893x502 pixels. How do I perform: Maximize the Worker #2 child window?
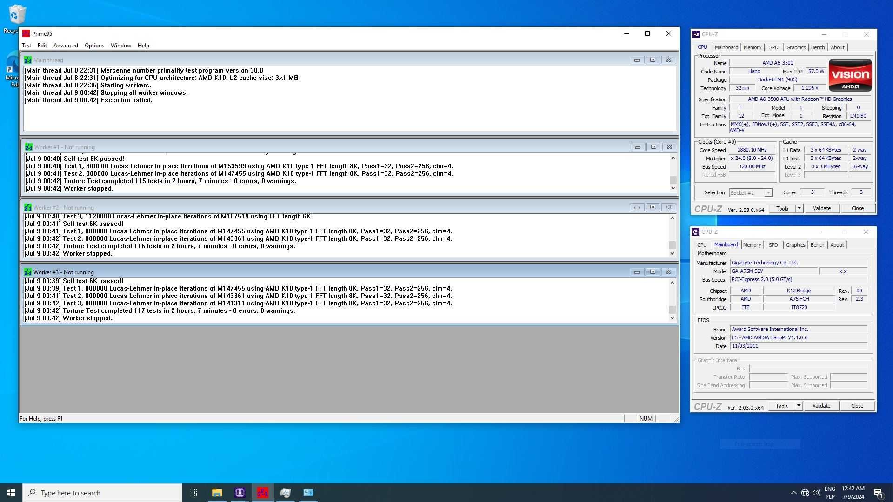(x=653, y=207)
